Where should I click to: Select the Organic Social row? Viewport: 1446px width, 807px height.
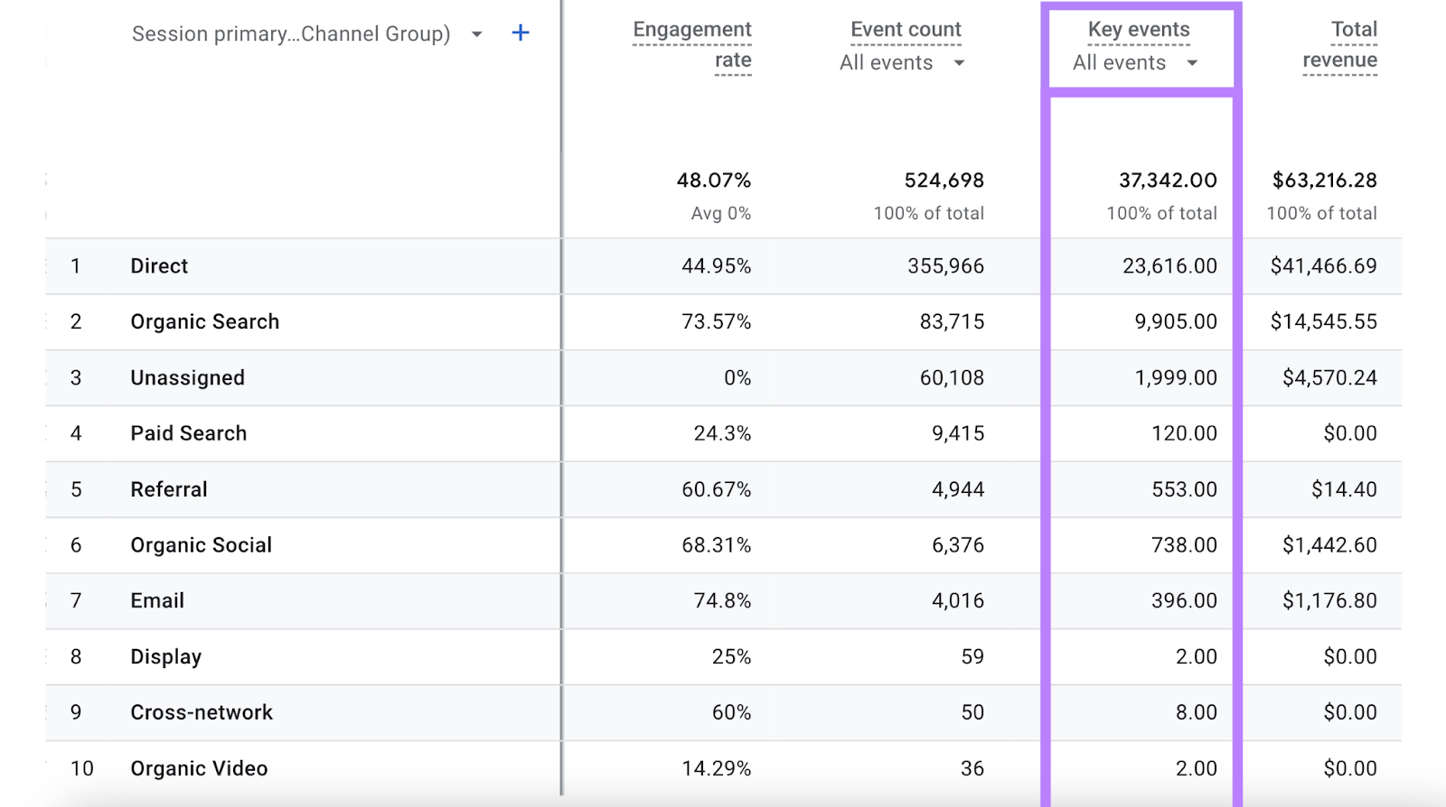tap(201, 545)
